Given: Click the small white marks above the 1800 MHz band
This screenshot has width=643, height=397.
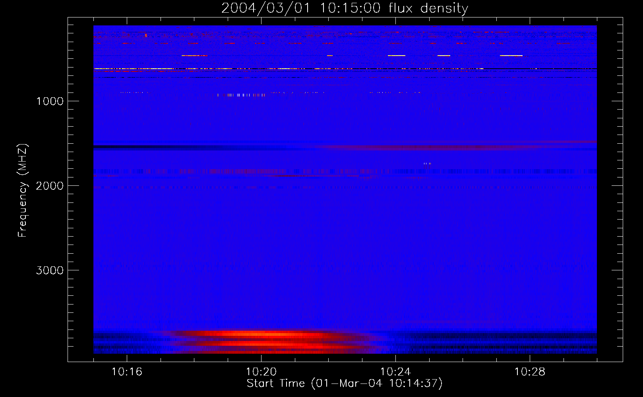Looking at the screenshot, I should pos(427,164).
